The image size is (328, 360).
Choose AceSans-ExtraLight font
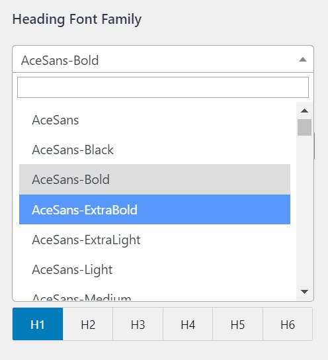pos(155,240)
